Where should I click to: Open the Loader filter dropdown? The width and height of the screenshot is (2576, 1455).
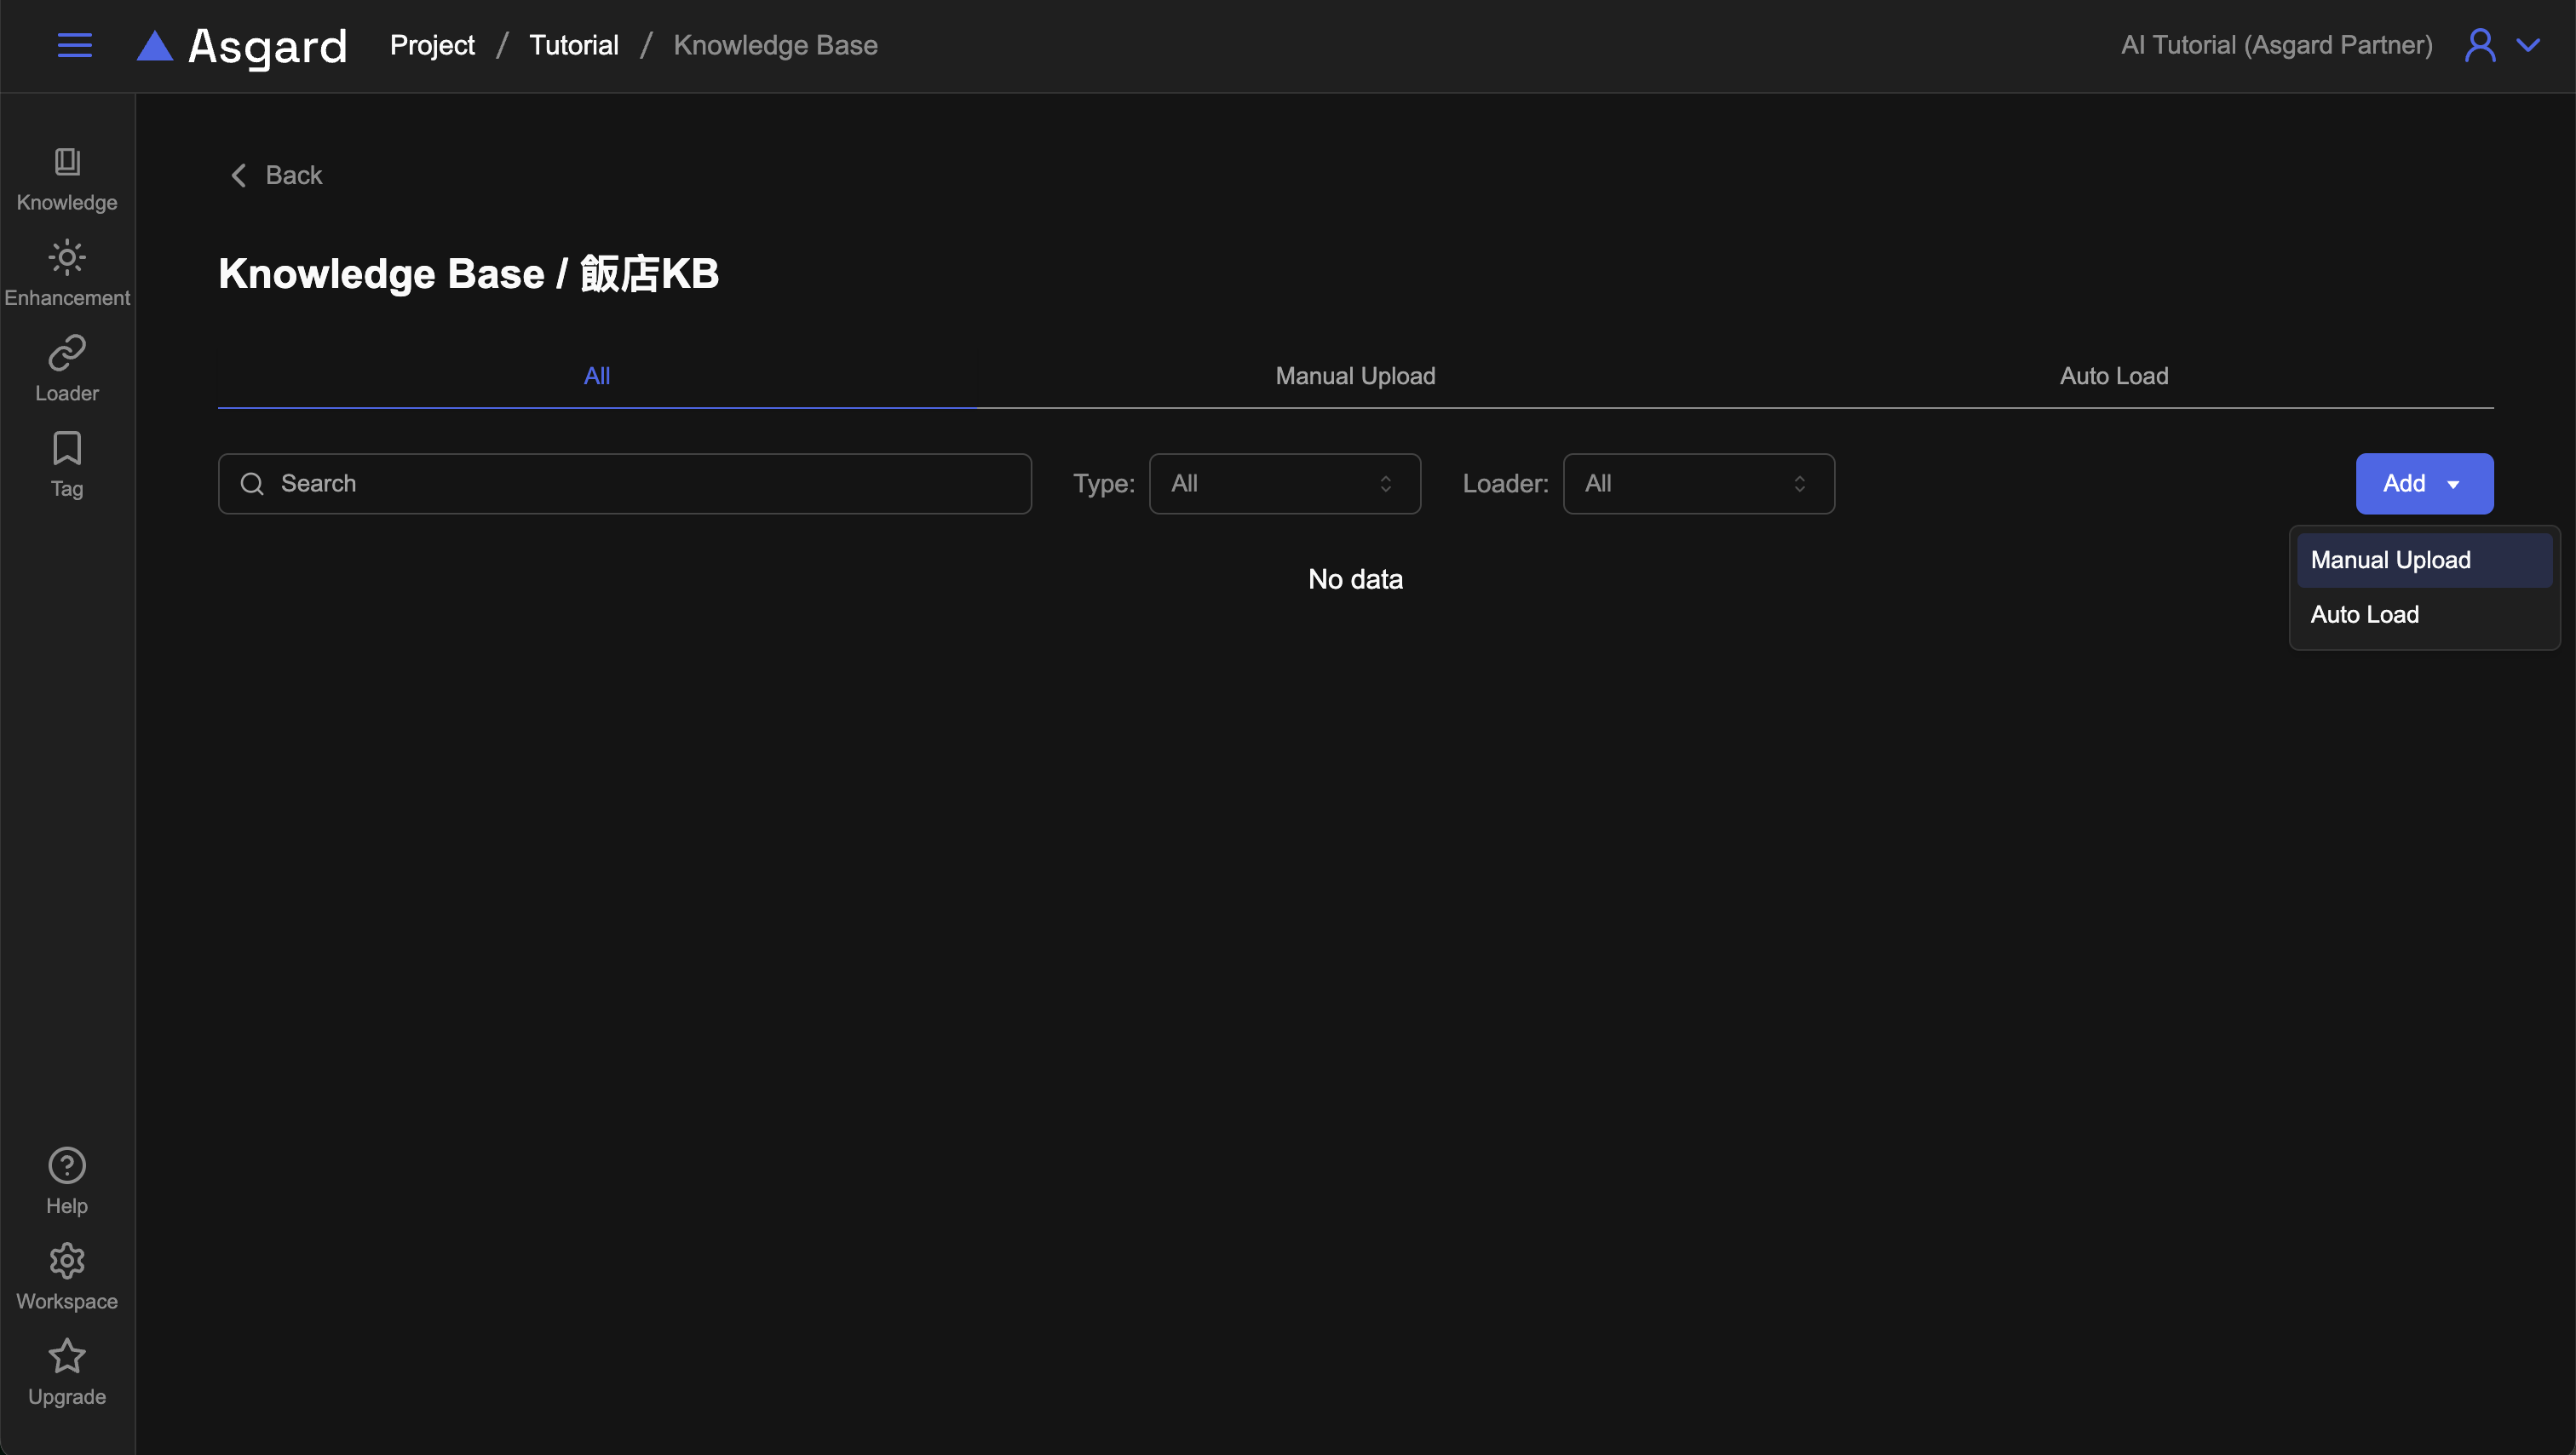(x=1698, y=484)
